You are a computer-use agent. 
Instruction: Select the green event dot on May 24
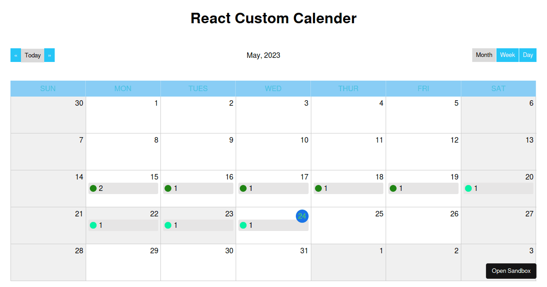pyautogui.click(x=244, y=225)
